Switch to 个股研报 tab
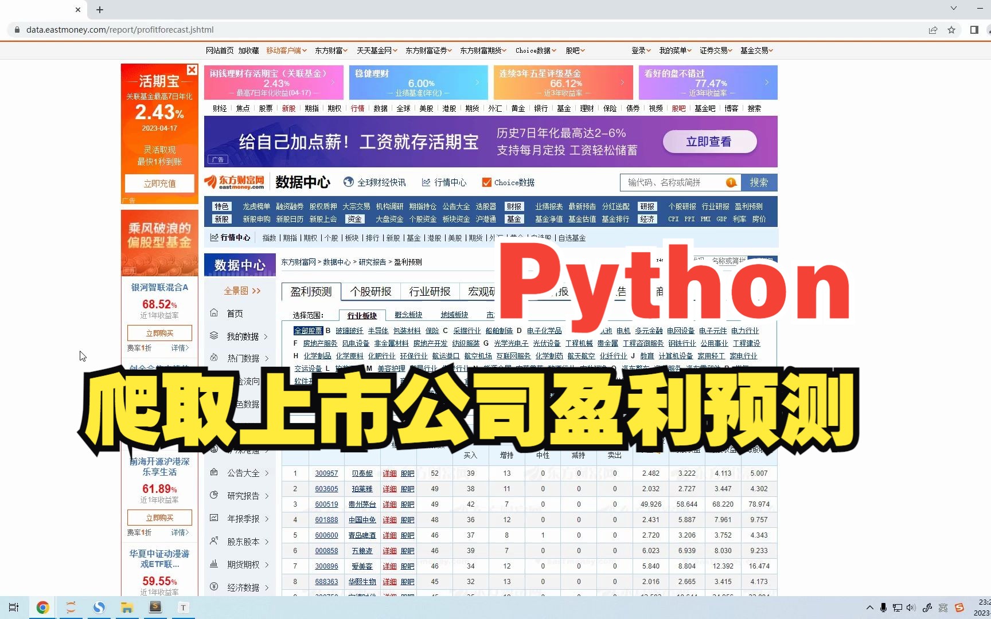 point(370,292)
